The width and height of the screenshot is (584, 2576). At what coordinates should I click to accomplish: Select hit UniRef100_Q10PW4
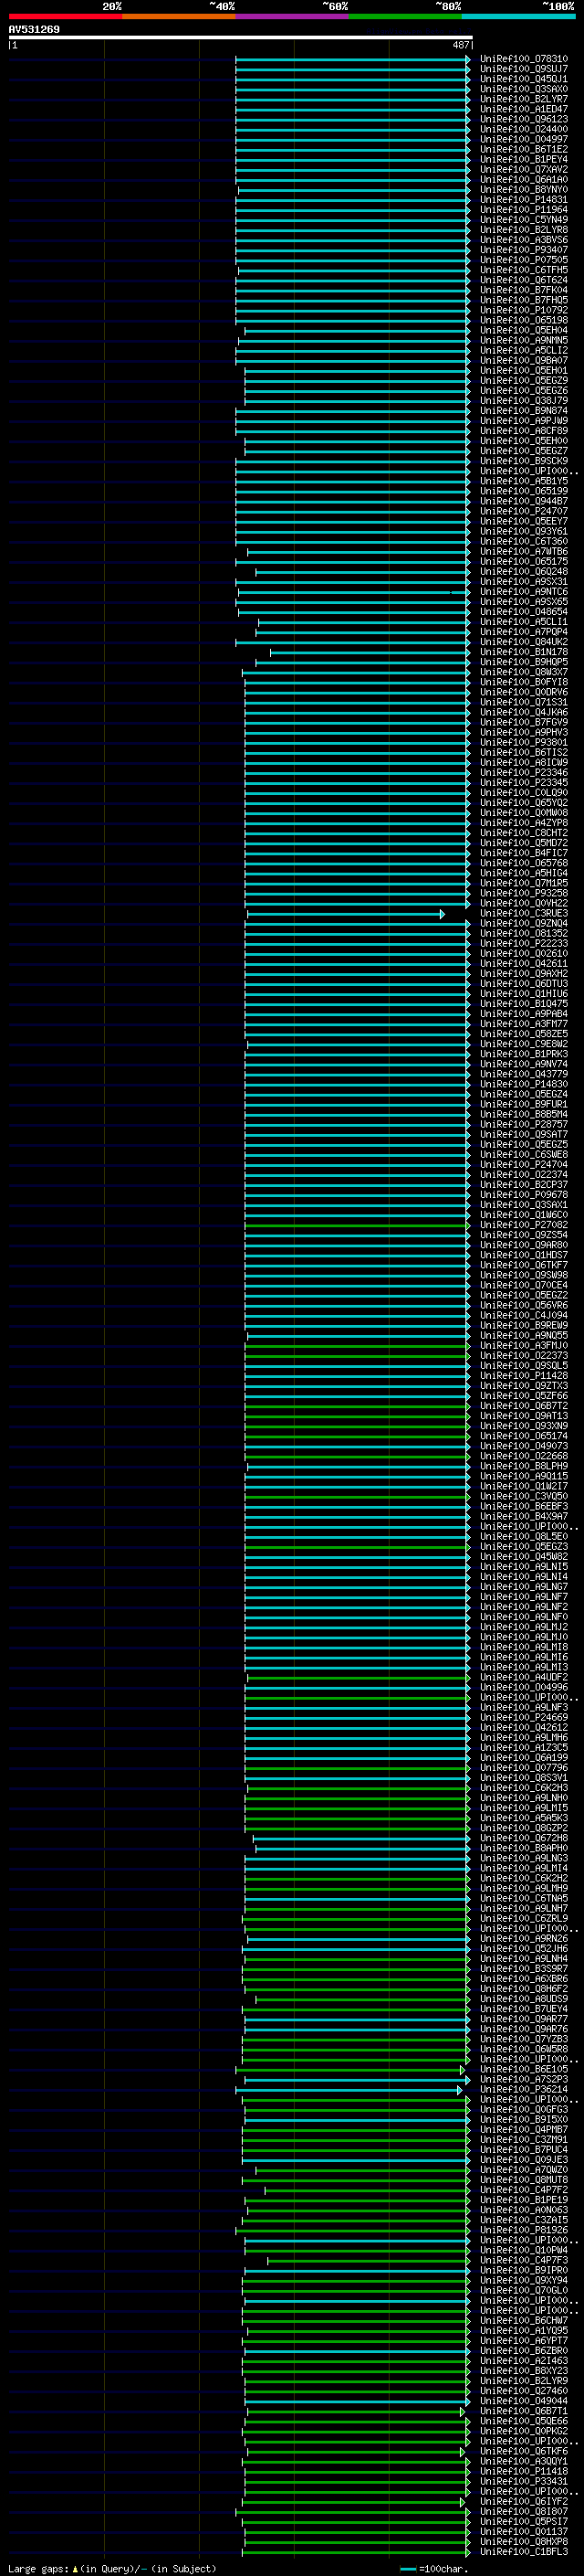point(524,2250)
